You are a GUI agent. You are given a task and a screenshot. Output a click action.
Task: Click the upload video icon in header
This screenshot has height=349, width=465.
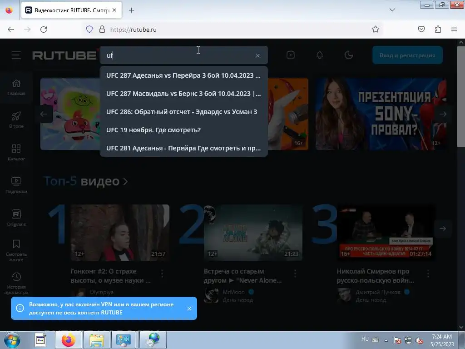coord(291,55)
